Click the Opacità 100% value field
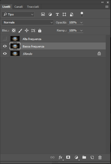 [x=73, y=22]
